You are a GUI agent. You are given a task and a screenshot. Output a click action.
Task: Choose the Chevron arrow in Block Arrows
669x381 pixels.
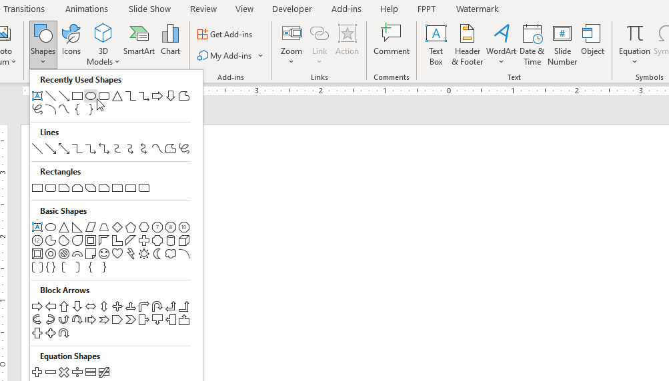(131, 320)
